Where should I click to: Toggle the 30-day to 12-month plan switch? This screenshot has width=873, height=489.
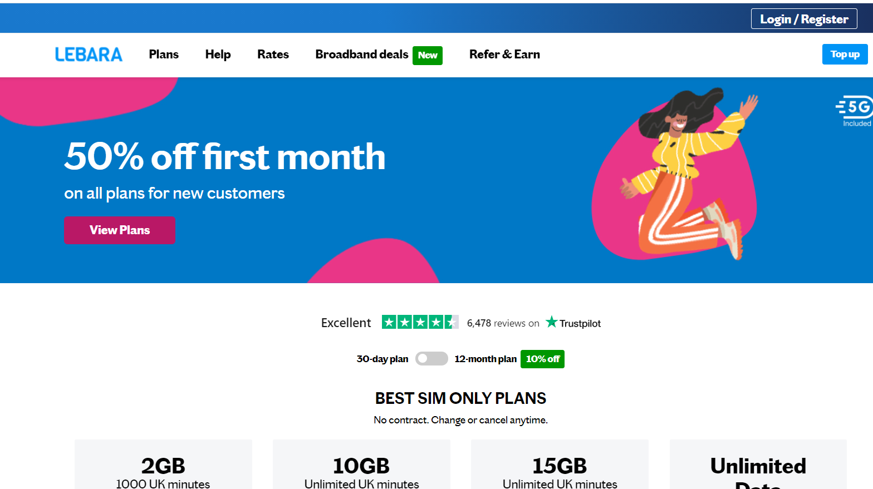coord(431,359)
